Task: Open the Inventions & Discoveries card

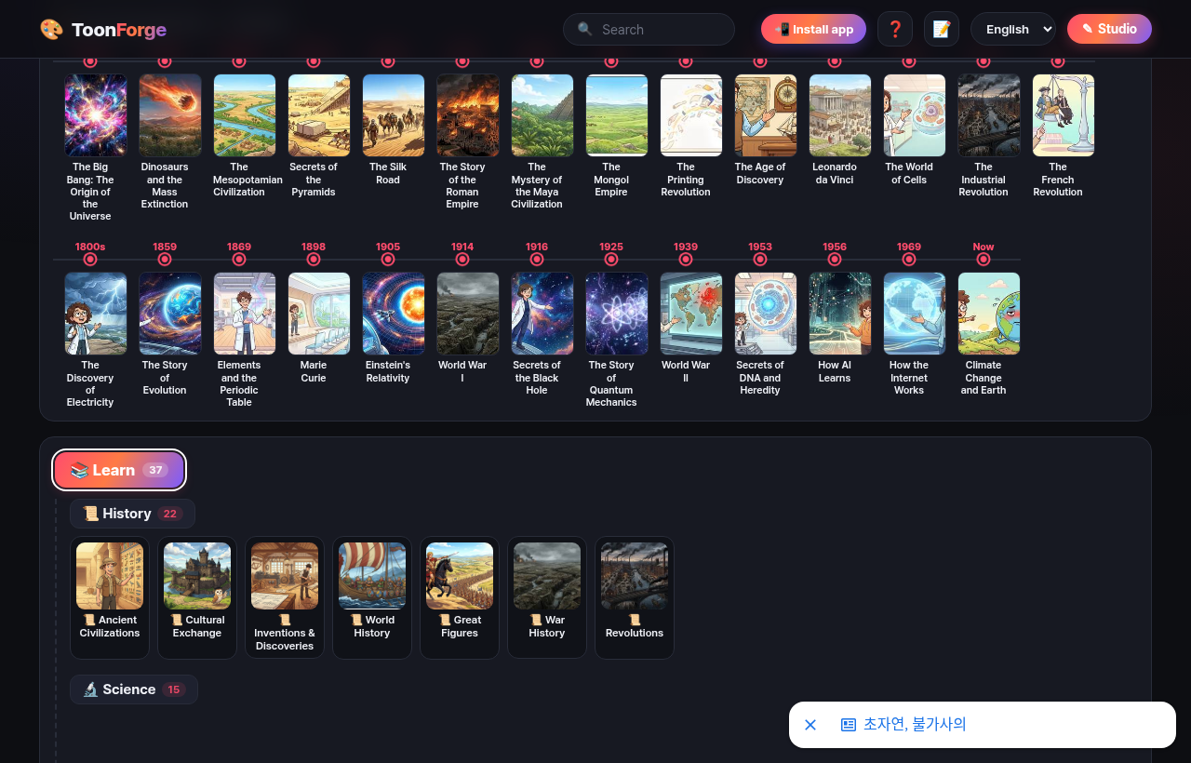Action: [x=285, y=597]
